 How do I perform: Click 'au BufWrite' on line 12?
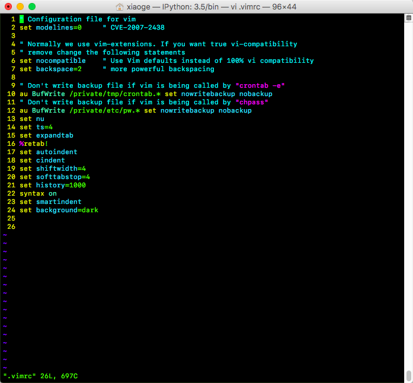tap(42, 110)
